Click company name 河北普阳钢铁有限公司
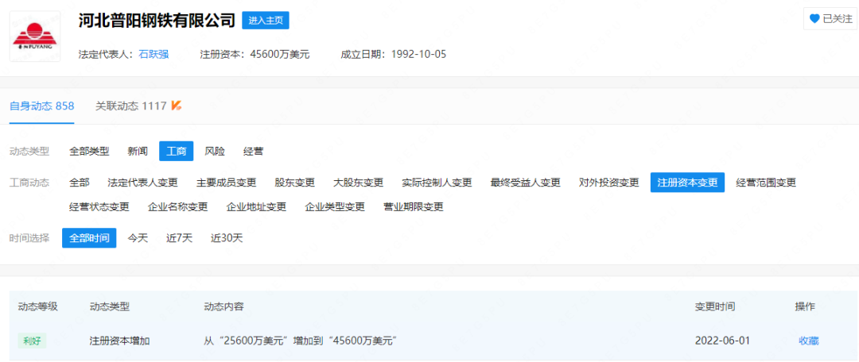Screen dimensions: 859x362 point(156,20)
